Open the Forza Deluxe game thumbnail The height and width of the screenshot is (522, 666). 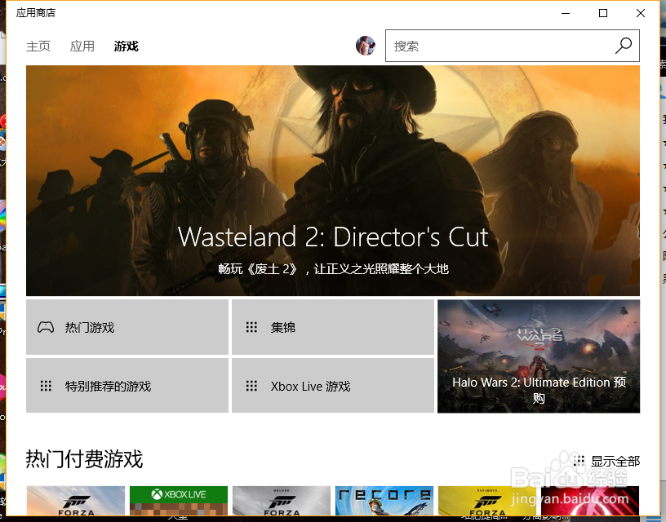coord(282,501)
